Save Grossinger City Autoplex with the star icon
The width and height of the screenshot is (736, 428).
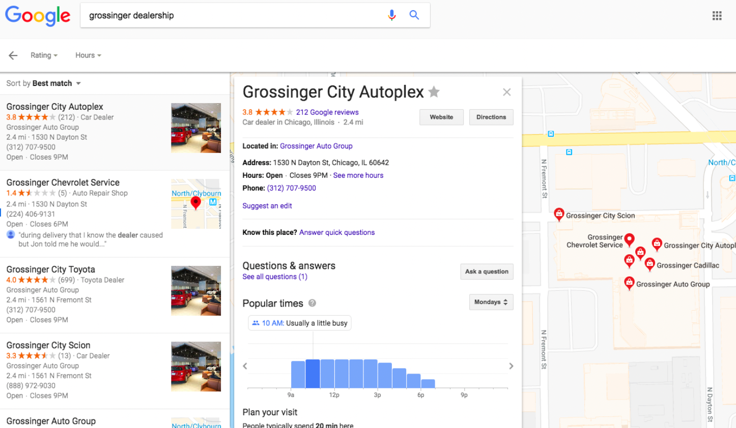[x=433, y=92]
